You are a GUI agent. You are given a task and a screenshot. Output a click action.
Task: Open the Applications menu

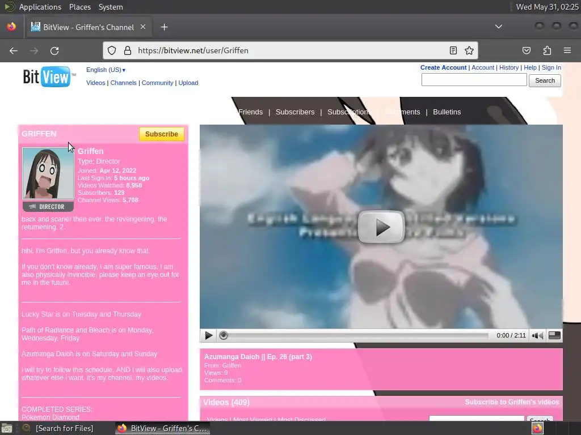pyautogui.click(x=40, y=7)
